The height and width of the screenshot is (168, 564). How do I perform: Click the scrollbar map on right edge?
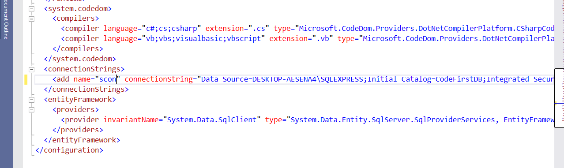tap(559, 96)
